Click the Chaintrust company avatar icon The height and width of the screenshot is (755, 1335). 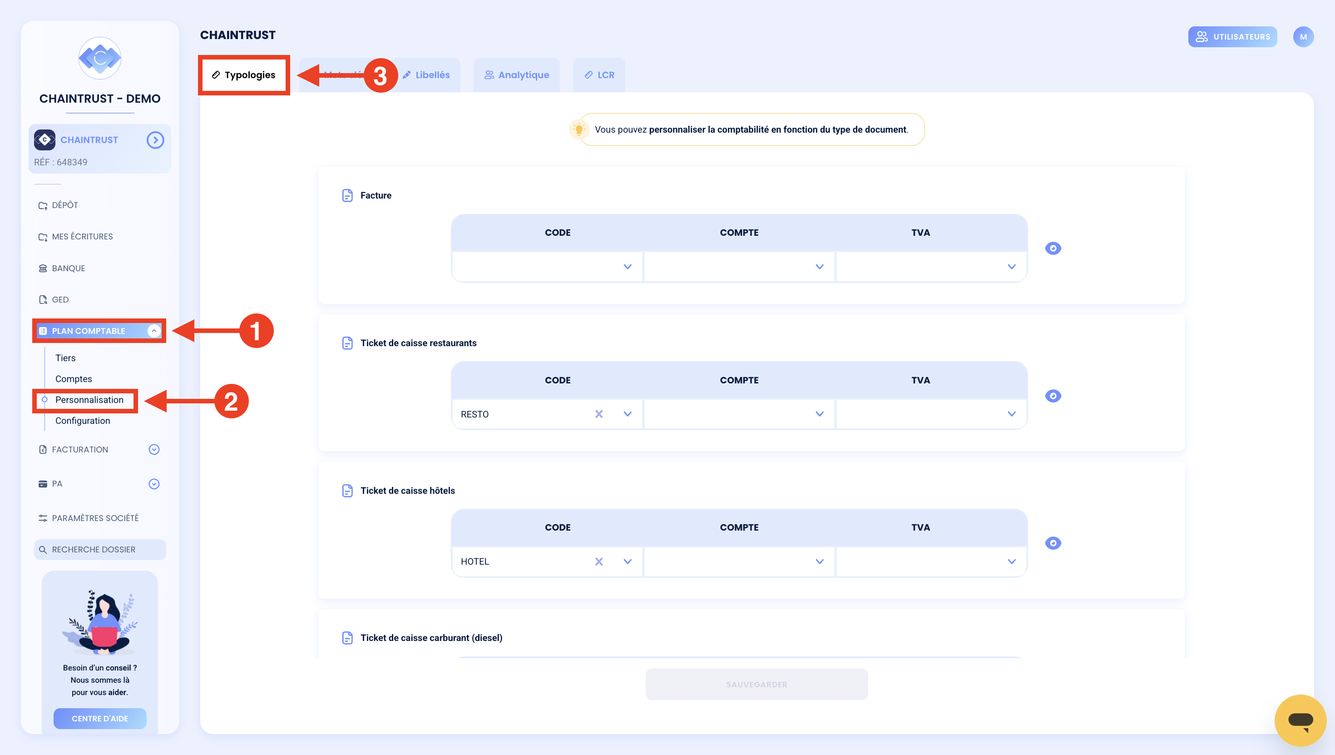click(x=44, y=140)
